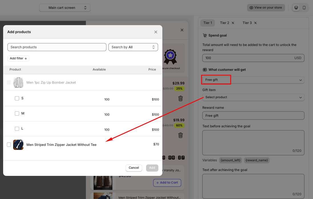313x199 pixels.
Task: Switch to the Tier 3 tab
Action: tap(247, 23)
